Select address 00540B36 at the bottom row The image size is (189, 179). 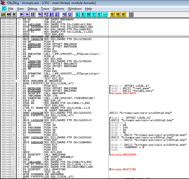8,177
